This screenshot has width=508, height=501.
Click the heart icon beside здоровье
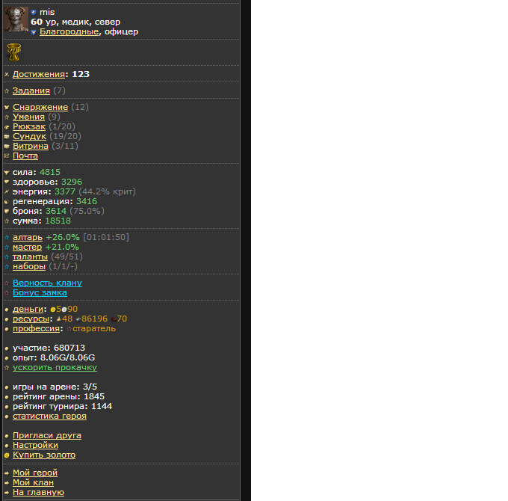pos(7,182)
